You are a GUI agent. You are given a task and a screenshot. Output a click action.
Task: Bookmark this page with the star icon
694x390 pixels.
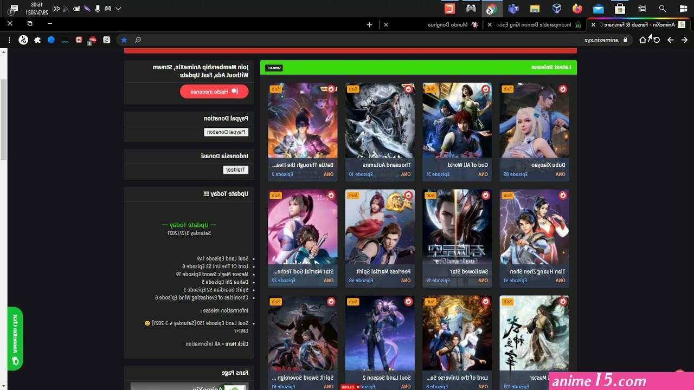[x=124, y=40]
